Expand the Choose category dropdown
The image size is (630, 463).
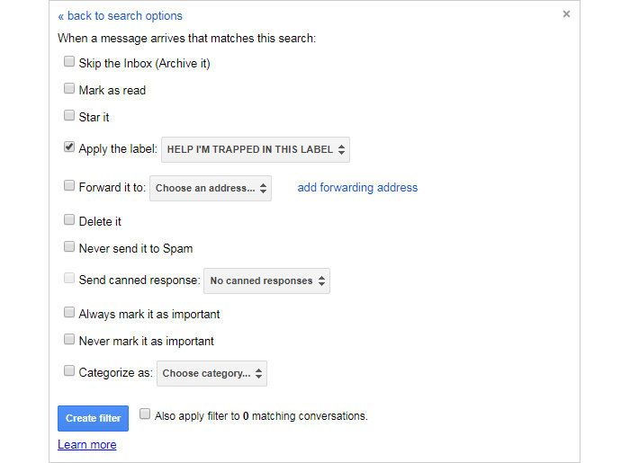coord(211,373)
